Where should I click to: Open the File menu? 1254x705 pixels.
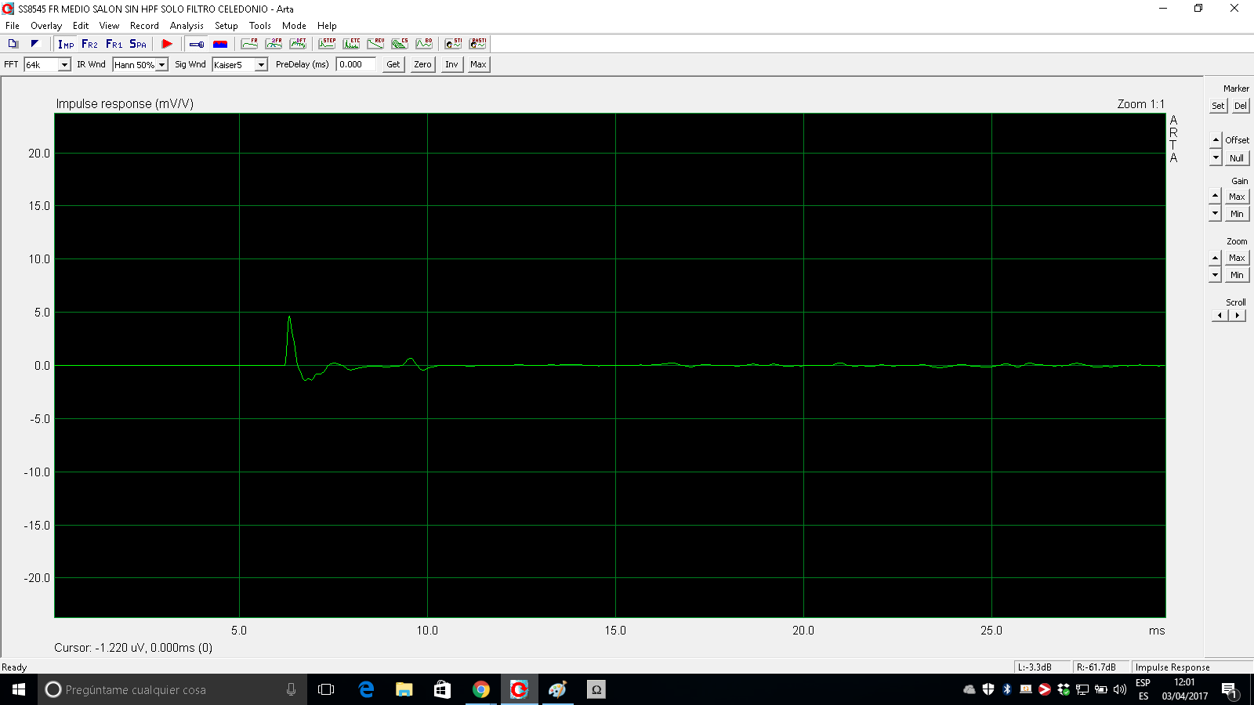[x=13, y=26]
